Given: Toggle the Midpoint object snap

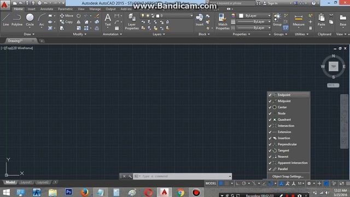Looking at the screenshot, I should (x=289, y=101).
